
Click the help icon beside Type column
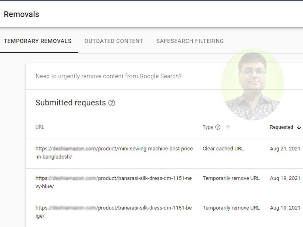[x=218, y=127]
